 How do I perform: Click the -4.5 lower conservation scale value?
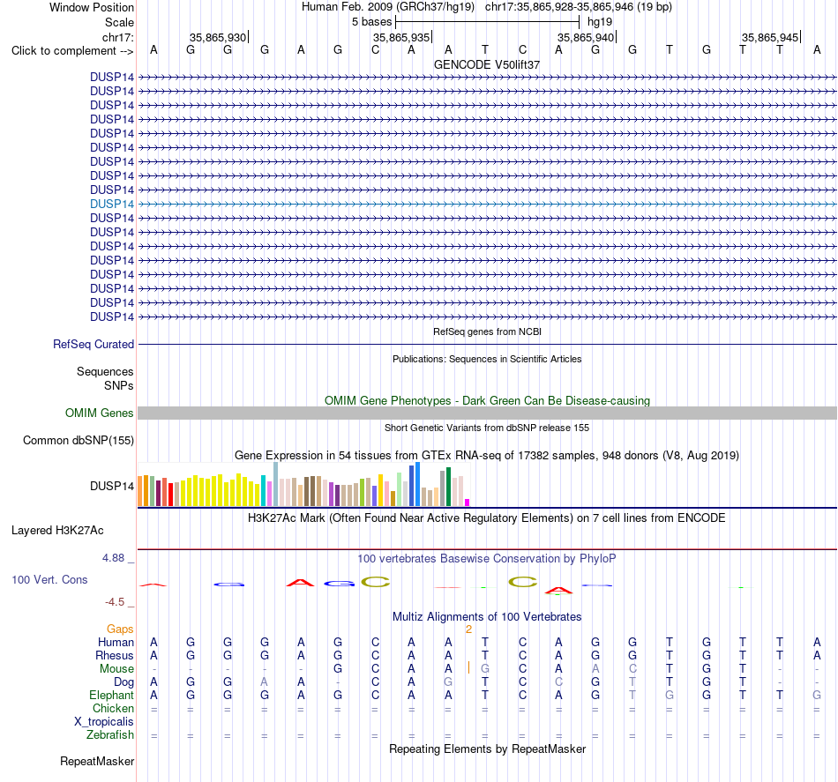coord(115,602)
